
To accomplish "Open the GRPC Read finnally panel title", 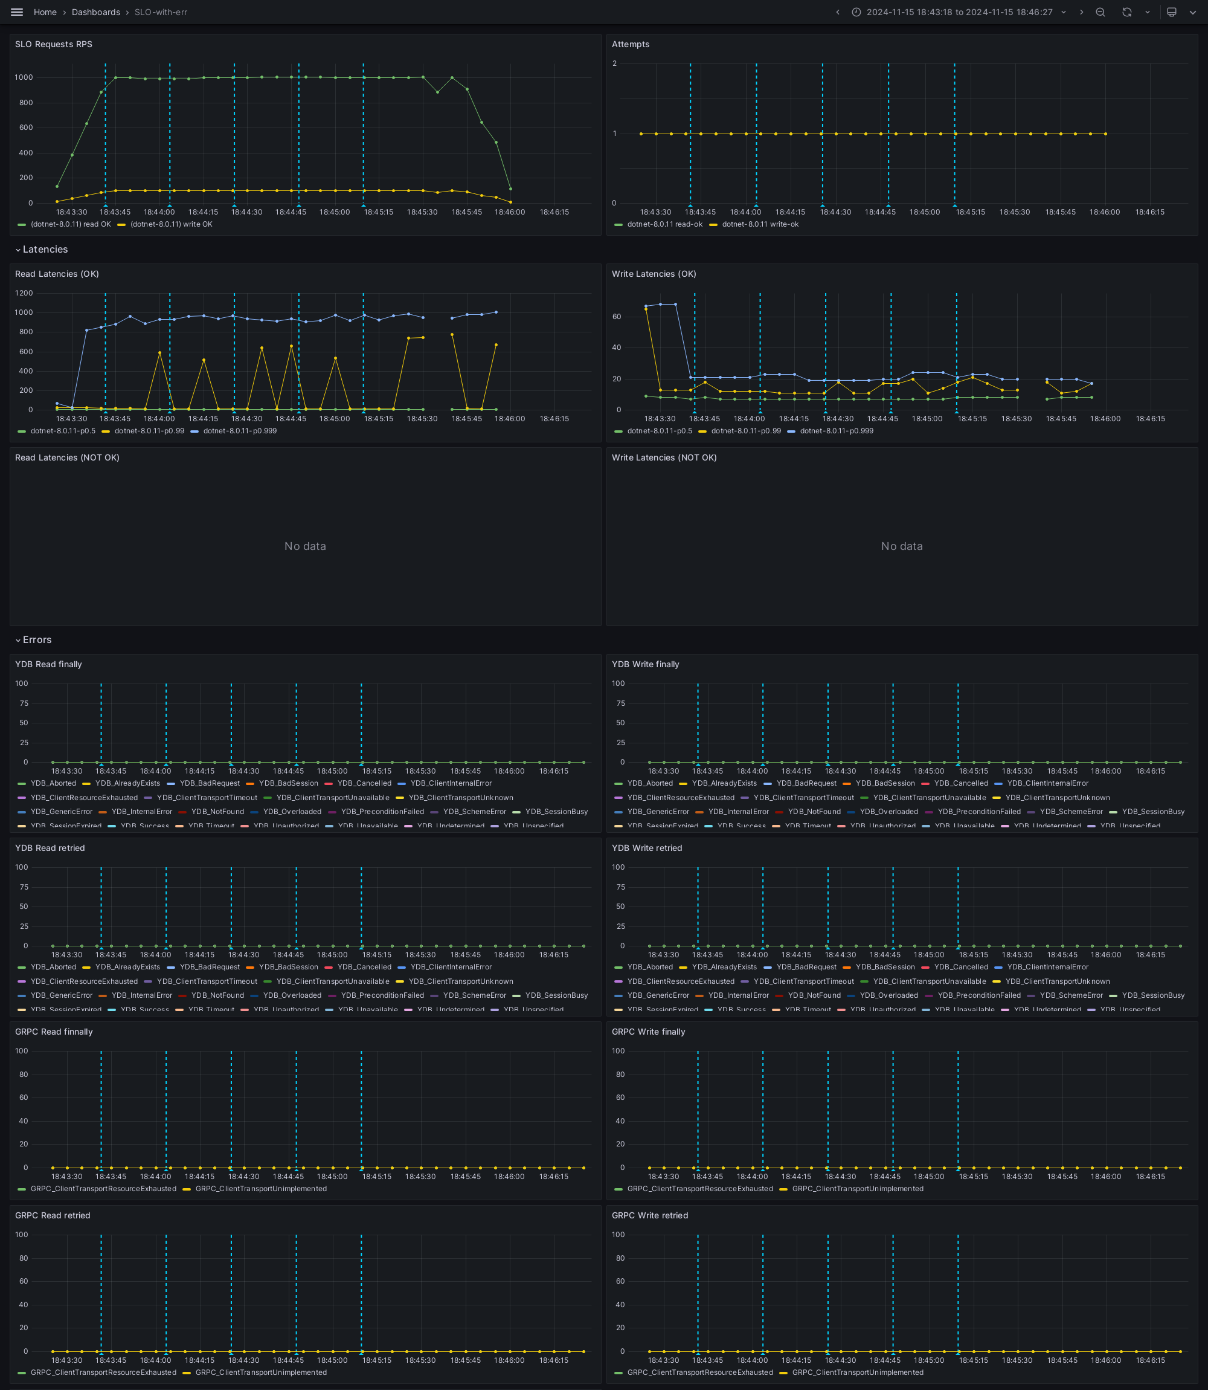I will [54, 1032].
